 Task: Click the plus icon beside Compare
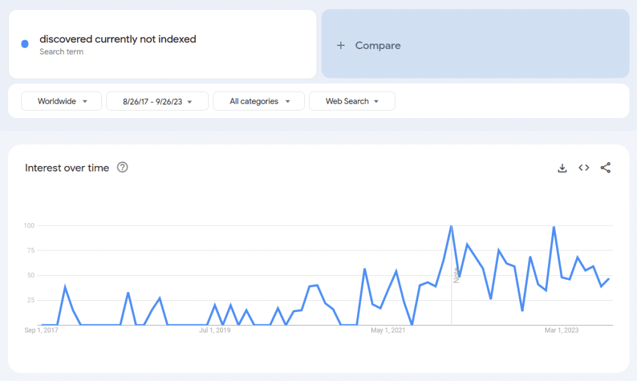340,45
